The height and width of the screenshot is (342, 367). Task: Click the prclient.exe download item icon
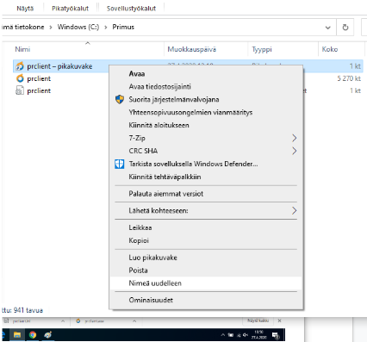tap(78, 321)
